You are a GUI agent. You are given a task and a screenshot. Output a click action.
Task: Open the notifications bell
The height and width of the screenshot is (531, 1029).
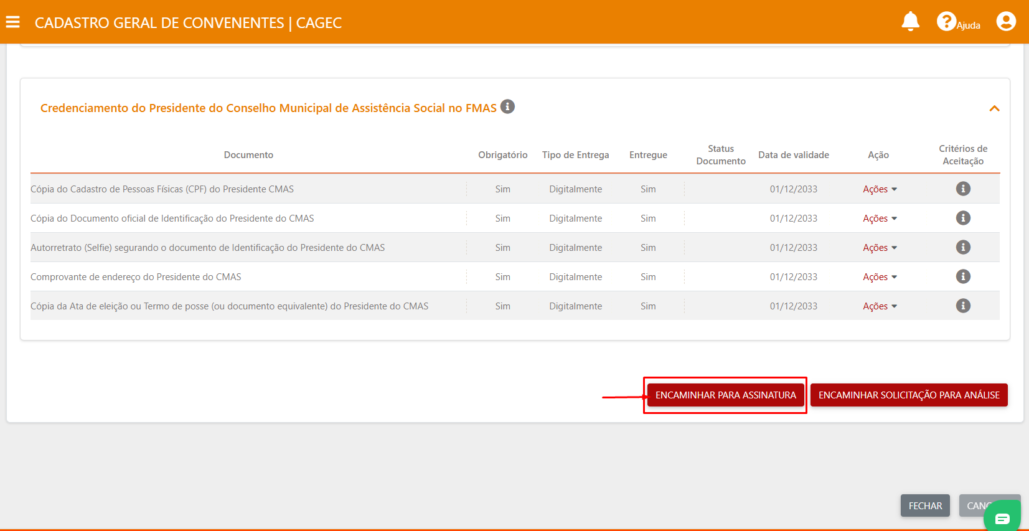(x=910, y=22)
